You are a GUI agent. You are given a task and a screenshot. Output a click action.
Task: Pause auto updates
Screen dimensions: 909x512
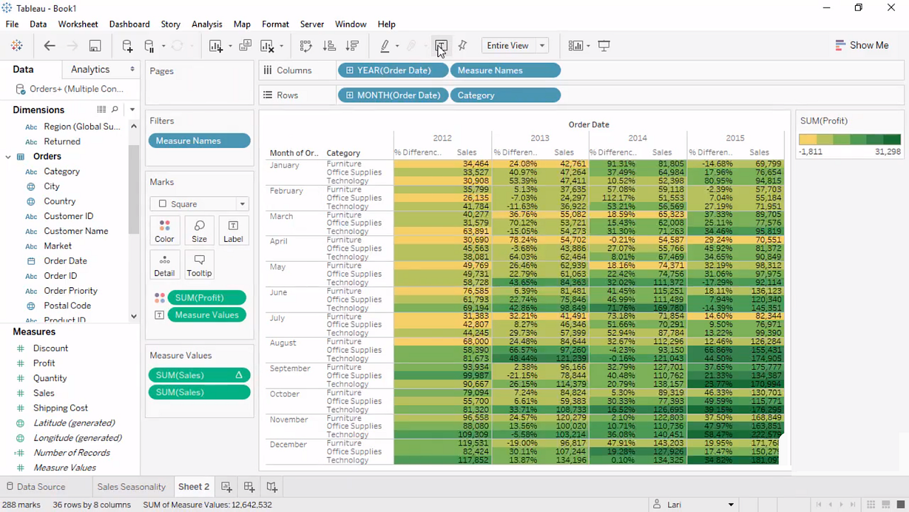(150, 45)
